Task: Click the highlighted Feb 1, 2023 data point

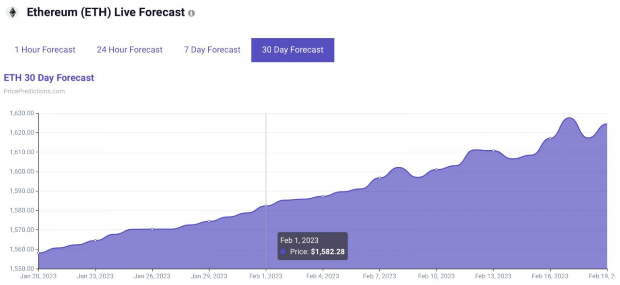Action: pos(266,206)
